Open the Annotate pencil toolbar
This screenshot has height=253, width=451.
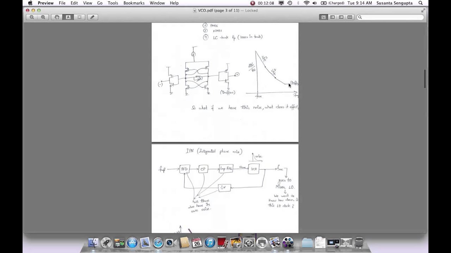[x=92, y=17]
